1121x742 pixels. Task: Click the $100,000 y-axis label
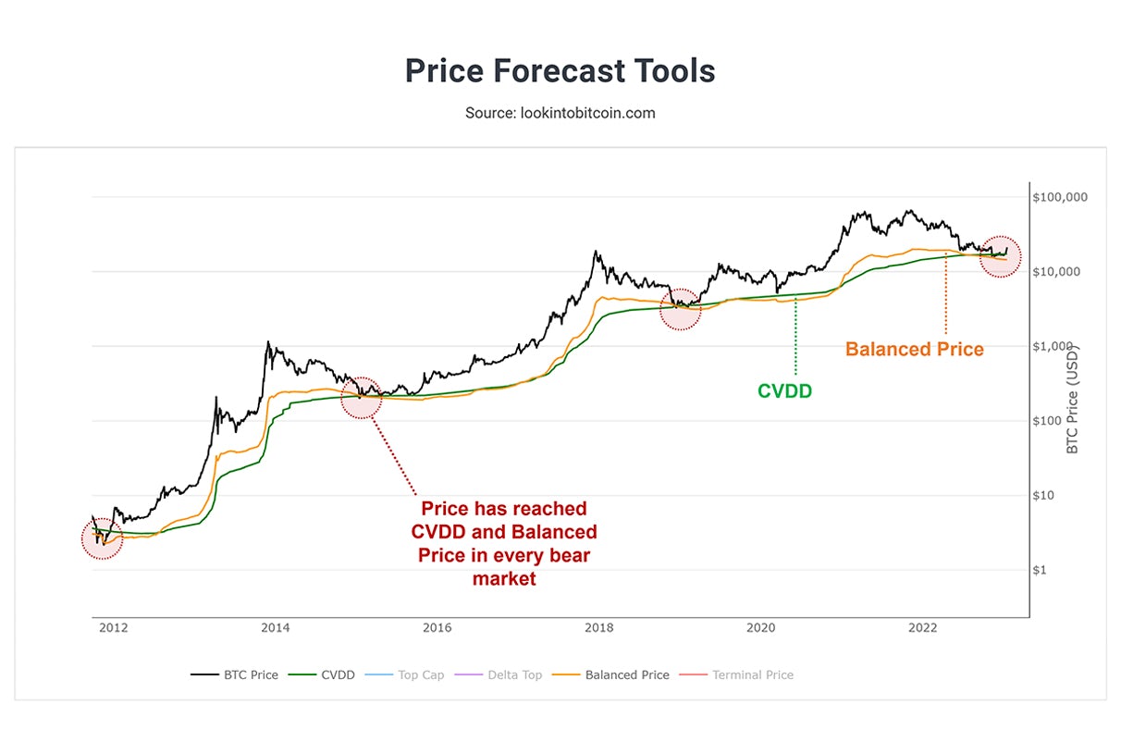tap(1062, 198)
